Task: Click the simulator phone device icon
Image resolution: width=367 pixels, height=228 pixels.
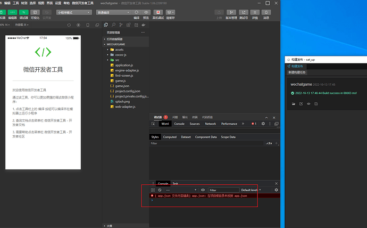Action: pyautogui.click(x=88, y=25)
